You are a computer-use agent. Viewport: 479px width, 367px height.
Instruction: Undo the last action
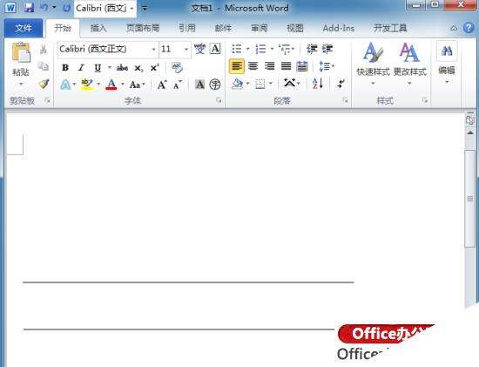tap(44, 7)
